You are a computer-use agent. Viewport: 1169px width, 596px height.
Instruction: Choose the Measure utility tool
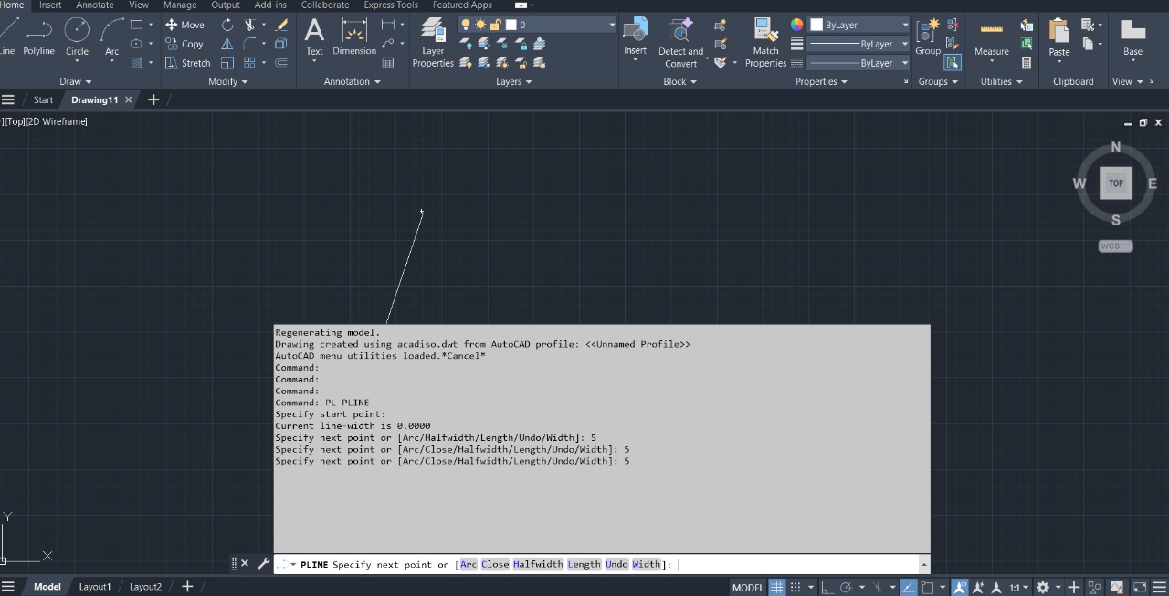[991, 37]
